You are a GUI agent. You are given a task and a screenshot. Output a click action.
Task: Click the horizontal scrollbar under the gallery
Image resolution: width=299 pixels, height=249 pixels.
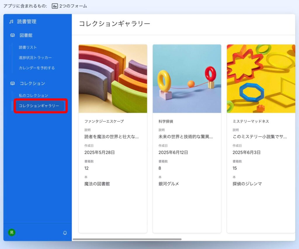tap(127, 239)
